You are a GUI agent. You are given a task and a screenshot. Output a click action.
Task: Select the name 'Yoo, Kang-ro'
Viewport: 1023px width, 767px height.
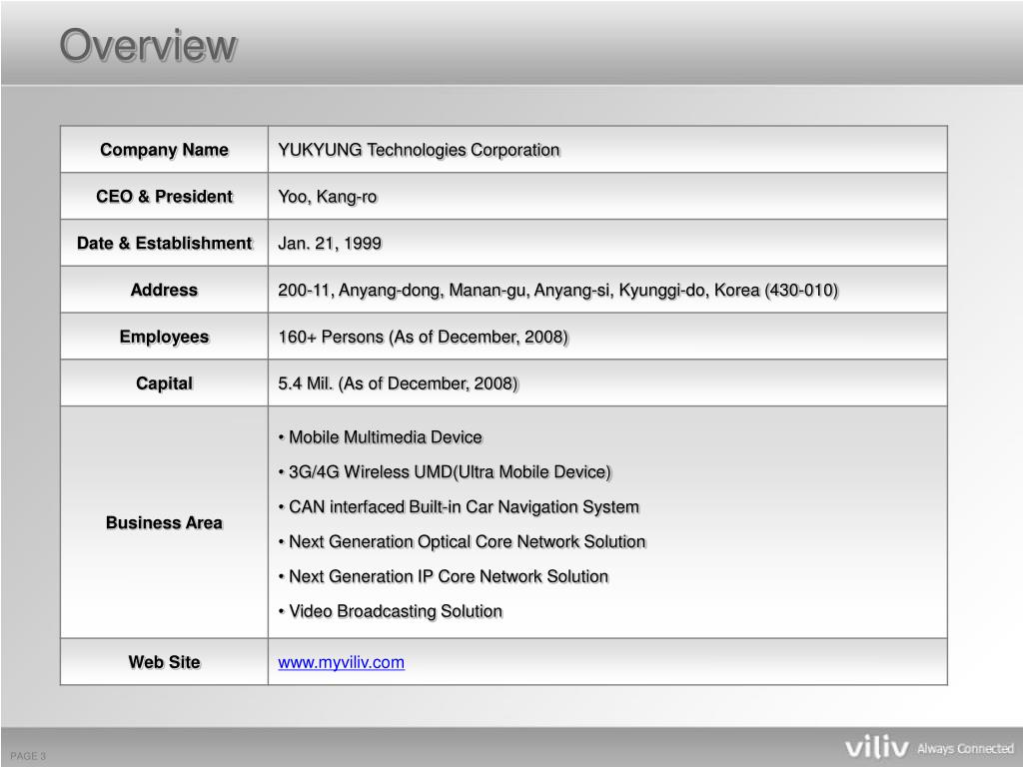(328, 197)
